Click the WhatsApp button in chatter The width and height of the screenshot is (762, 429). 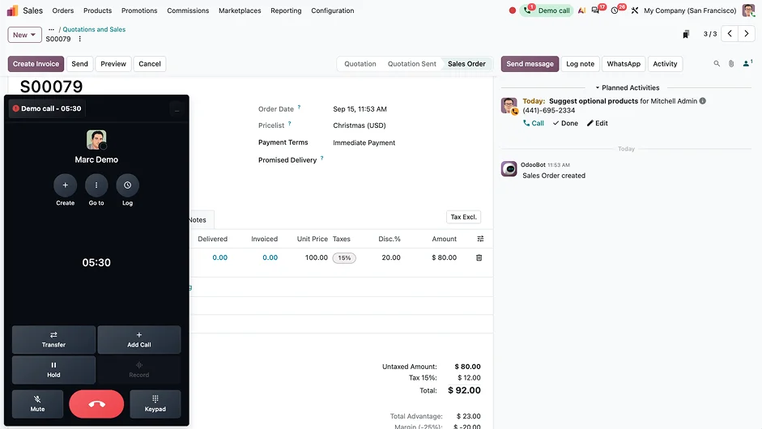click(x=624, y=64)
